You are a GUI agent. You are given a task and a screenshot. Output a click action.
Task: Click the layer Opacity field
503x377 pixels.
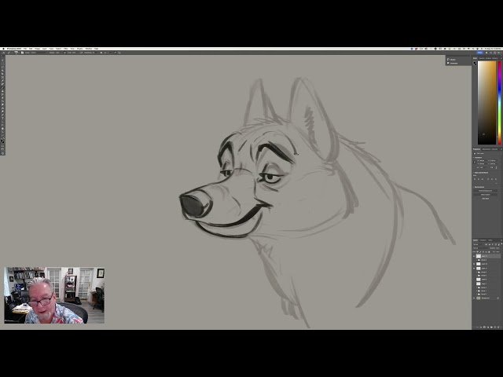(x=497, y=248)
